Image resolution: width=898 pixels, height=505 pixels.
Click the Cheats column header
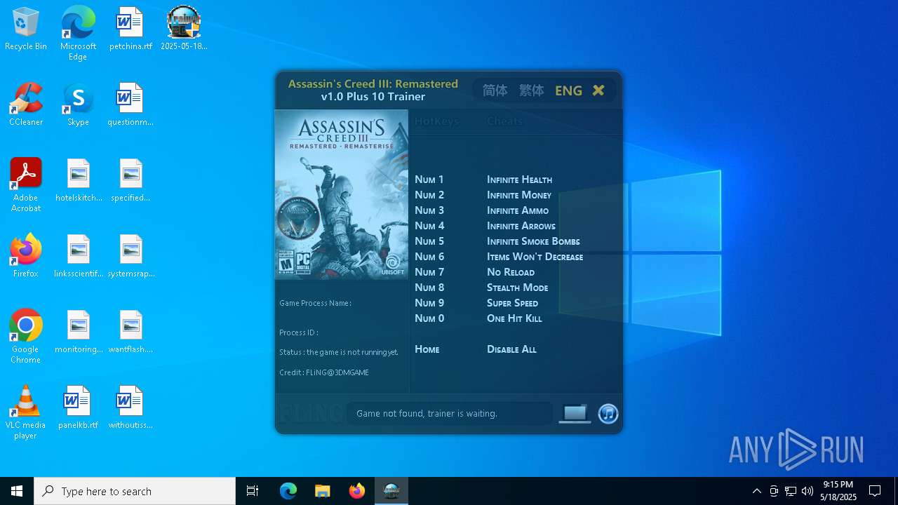click(504, 121)
